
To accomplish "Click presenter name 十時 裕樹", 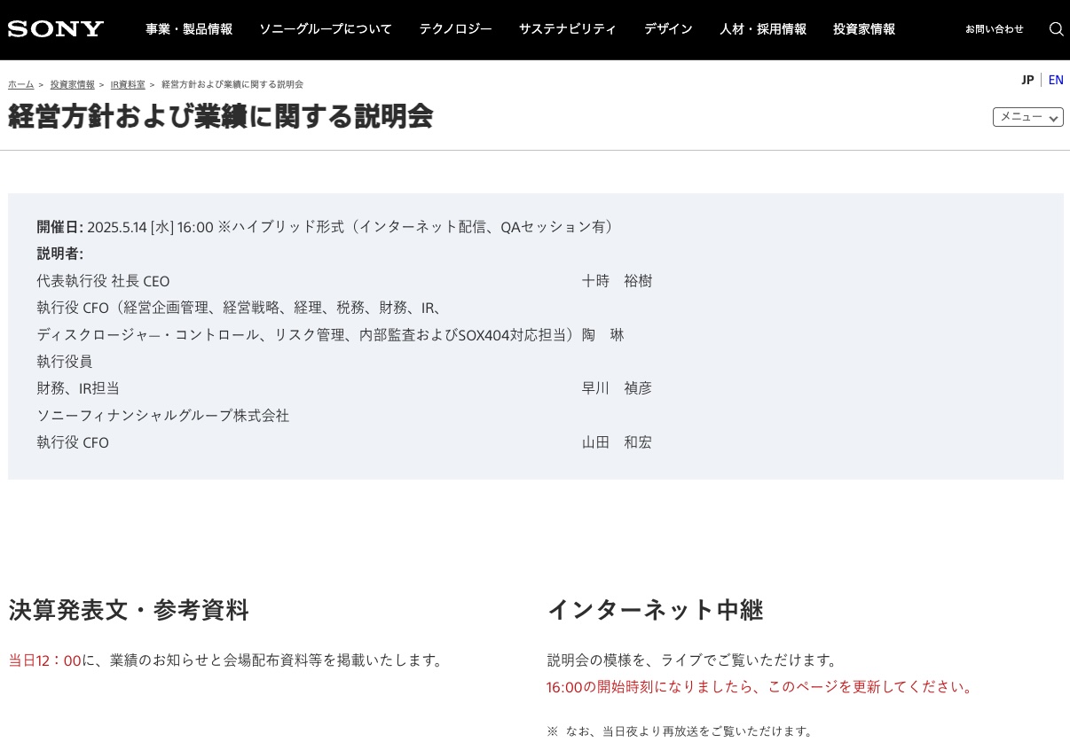I will pos(617,281).
